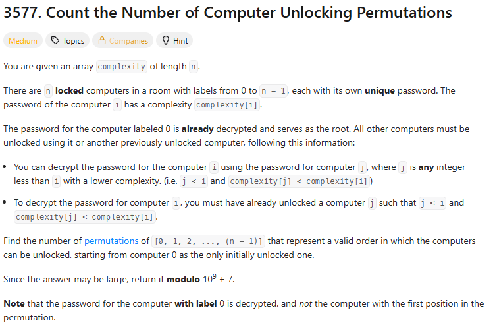Open the Topics pill
The width and height of the screenshot is (495, 333).
pyautogui.click(x=68, y=40)
